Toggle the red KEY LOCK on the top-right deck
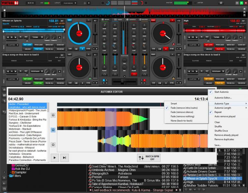Image resolution: width=248 pixels, height=193 pixels. [x=209, y=45]
